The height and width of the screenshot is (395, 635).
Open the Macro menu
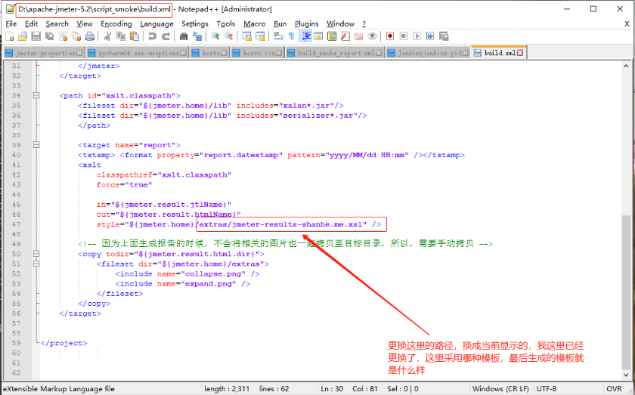(254, 24)
